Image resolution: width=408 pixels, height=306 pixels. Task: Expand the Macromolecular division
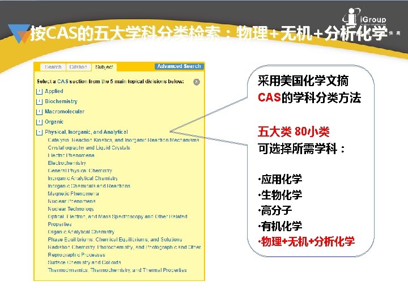click(39, 112)
